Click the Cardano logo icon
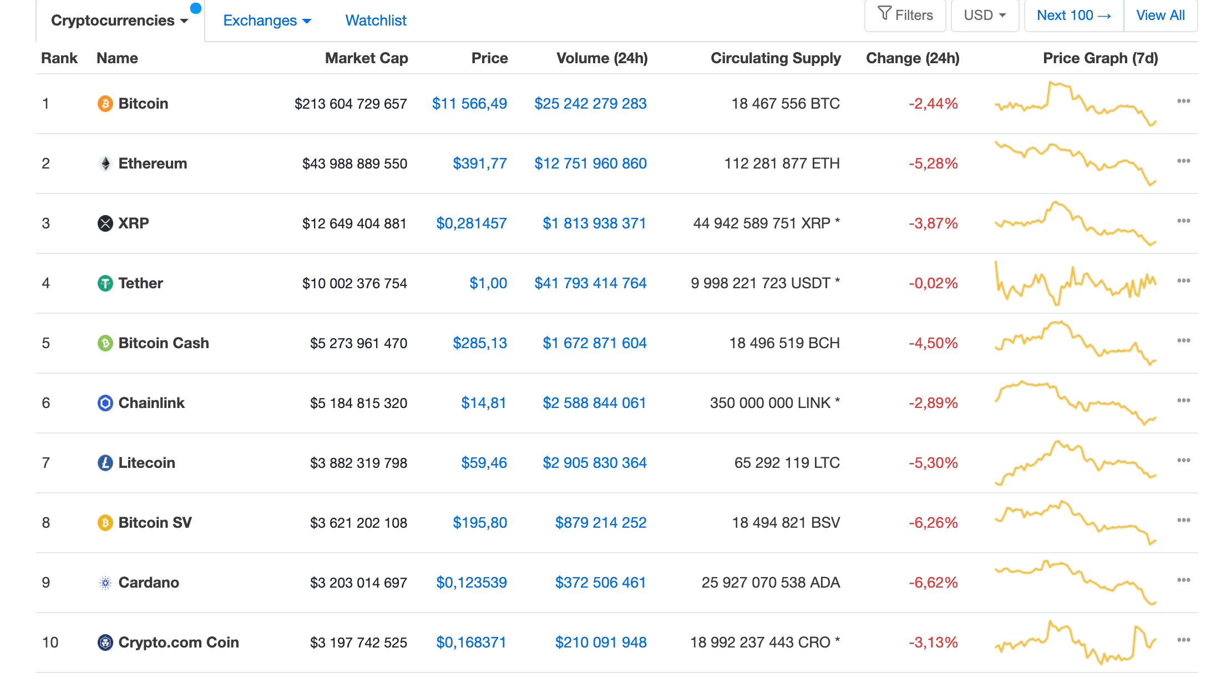The height and width of the screenshot is (673, 1226). 105,583
